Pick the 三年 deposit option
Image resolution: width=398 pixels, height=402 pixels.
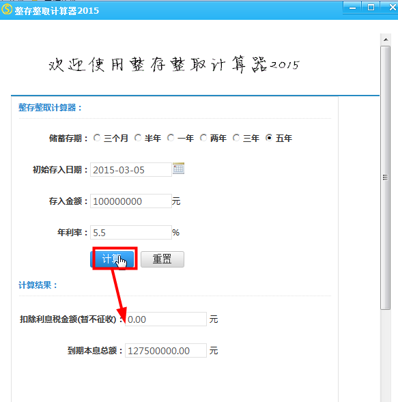click(236, 138)
